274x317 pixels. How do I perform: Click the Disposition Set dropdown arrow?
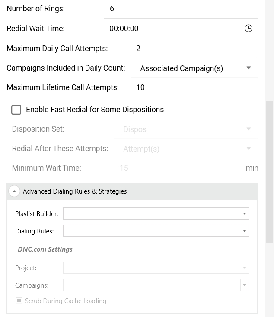point(249,129)
